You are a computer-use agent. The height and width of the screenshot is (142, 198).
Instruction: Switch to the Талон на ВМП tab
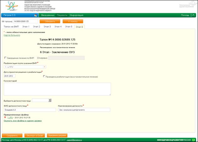[11, 27]
